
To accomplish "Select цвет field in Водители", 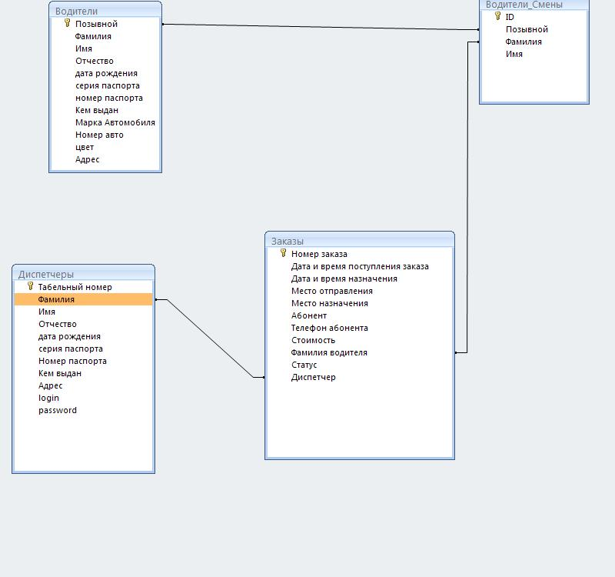I will pos(85,147).
